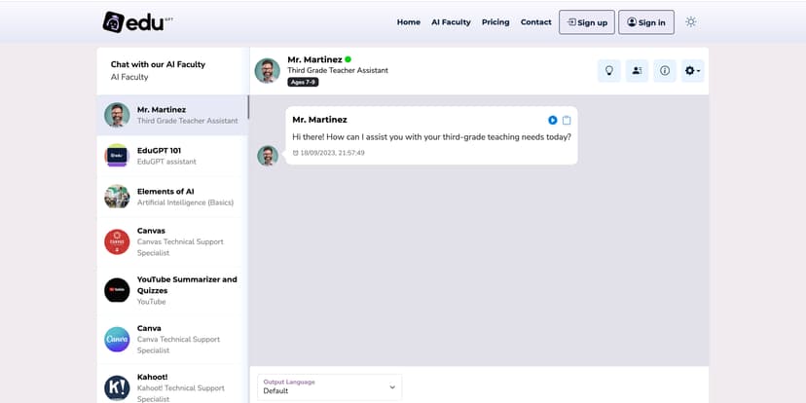Open AI Faculty nav link

[451, 22]
